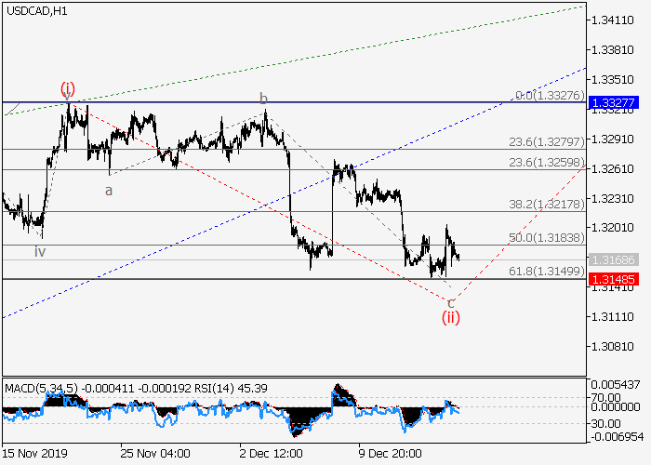Screen dimensions: 651x465
Task: Click the 0.0(1.33276) Fibonacci label
Action: pyautogui.click(x=549, y=96)
